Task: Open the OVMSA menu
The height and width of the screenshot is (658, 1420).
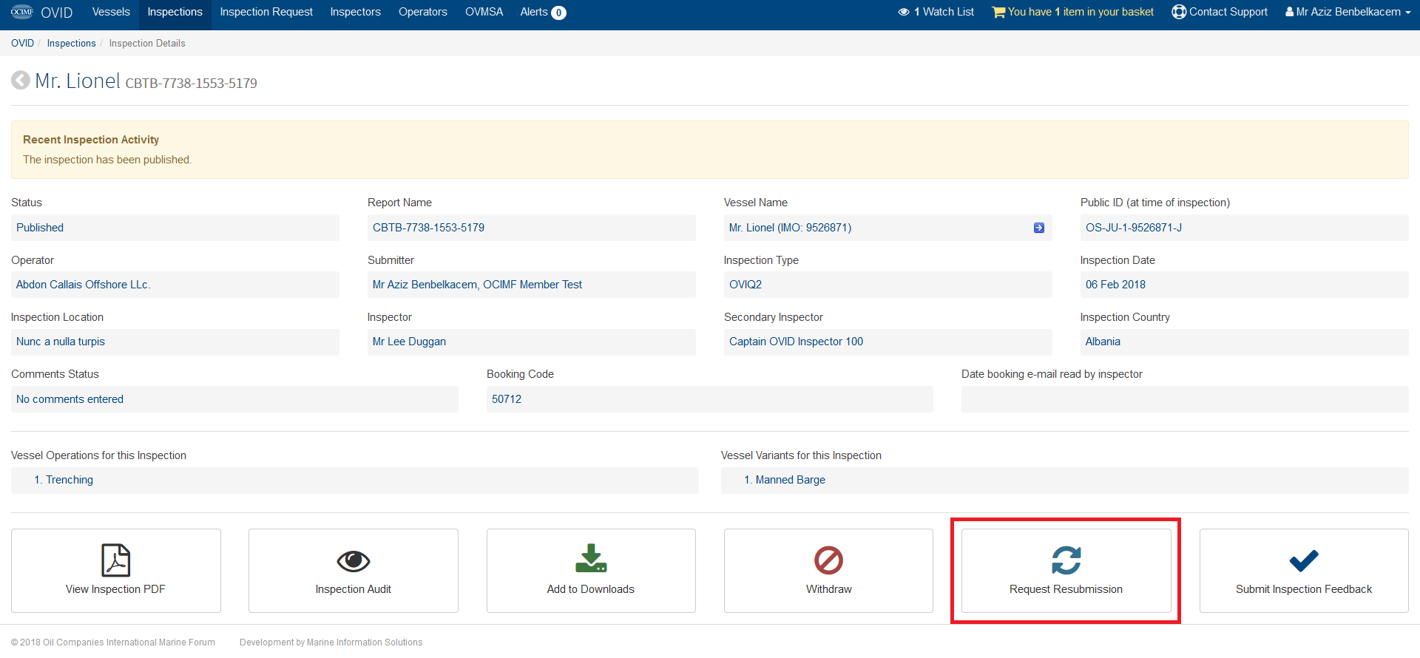Action: pos(484,12)
